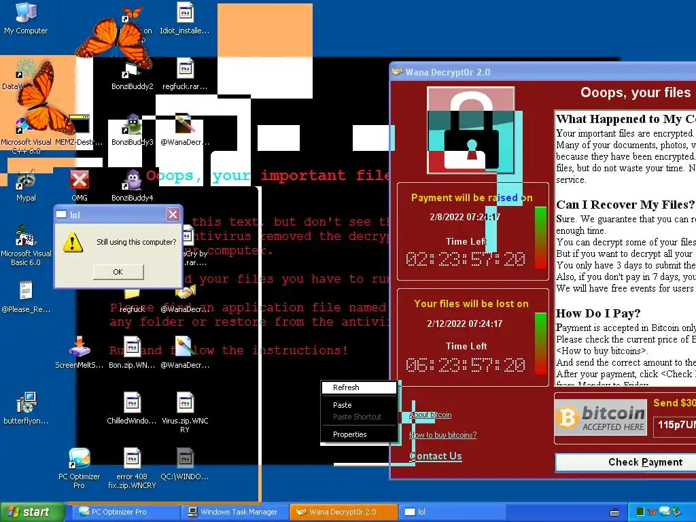This screenshot has width=696, height=522.
Task: Click the bitcoin accepted here logo
Action: pyautogui.click(x=601, y=418)
